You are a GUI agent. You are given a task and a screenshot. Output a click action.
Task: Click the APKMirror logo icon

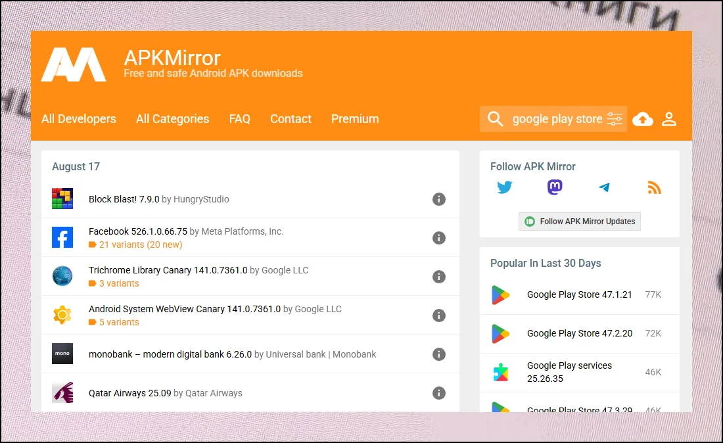(x=74, y=64)
